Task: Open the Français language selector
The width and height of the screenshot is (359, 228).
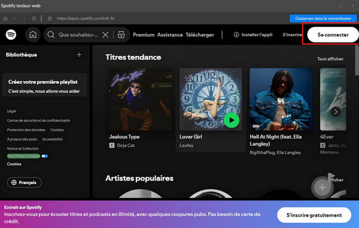Action: point(25,183)
